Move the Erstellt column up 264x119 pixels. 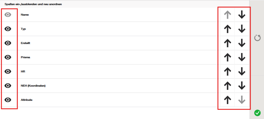(x=227, y=43)
